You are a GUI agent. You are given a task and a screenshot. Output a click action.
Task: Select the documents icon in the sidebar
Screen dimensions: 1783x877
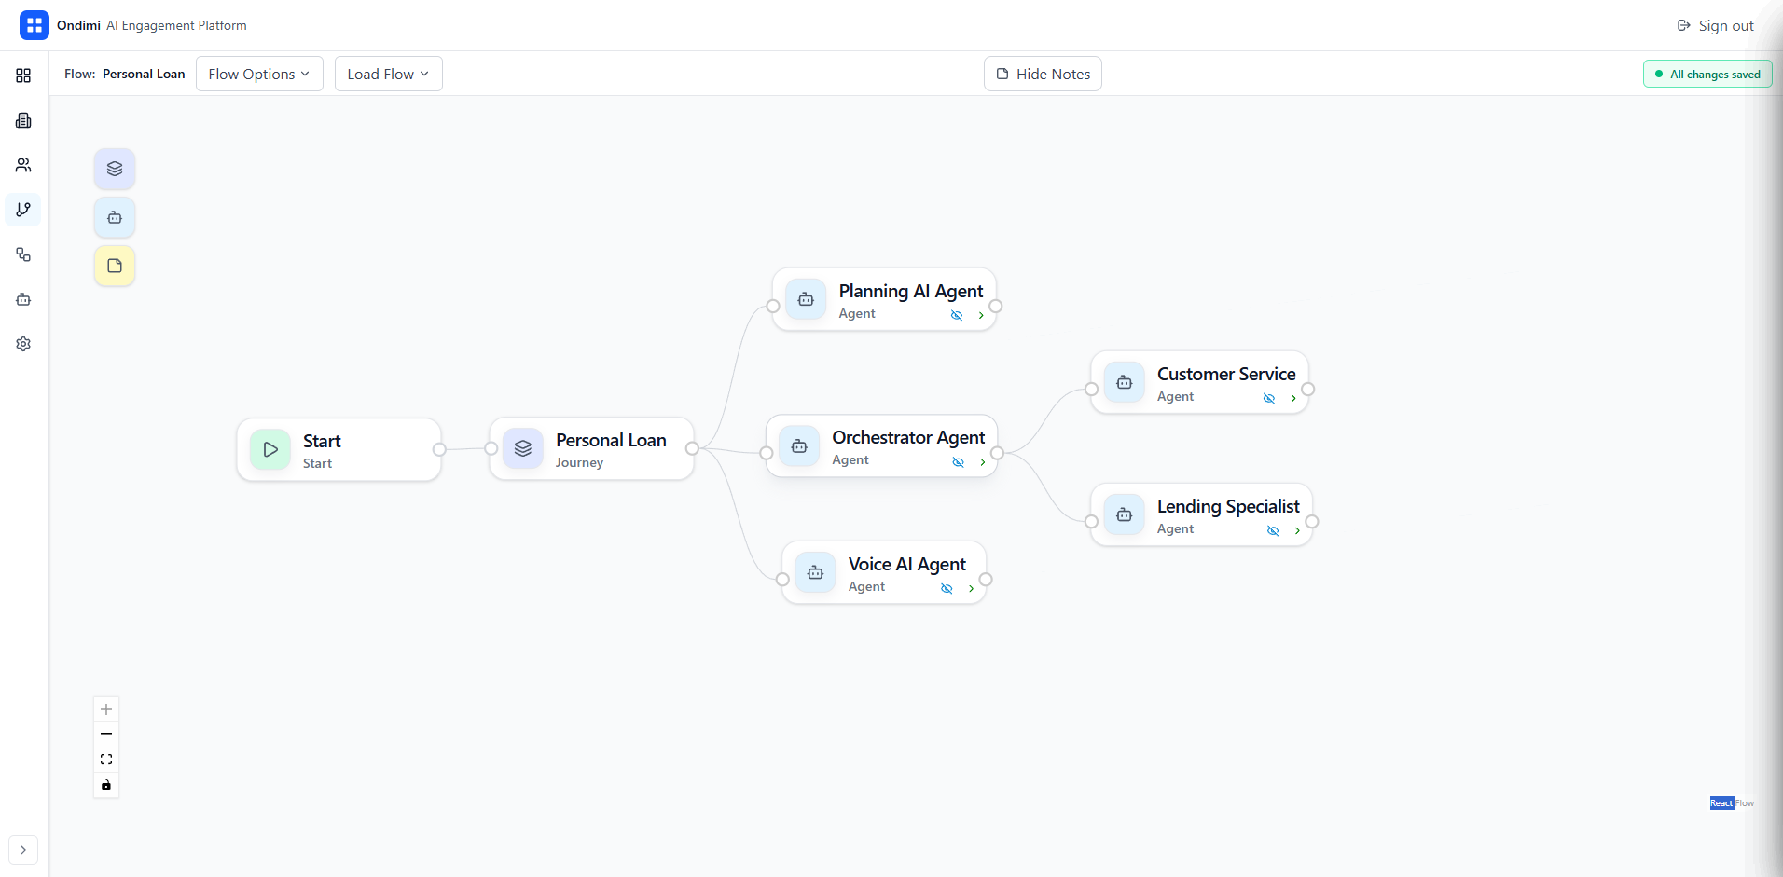[23, 120]
